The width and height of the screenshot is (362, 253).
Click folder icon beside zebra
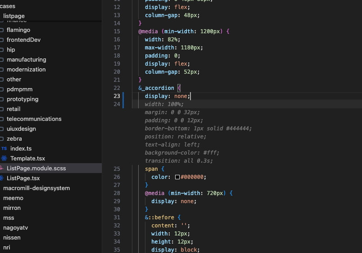(x=2, y=139)
